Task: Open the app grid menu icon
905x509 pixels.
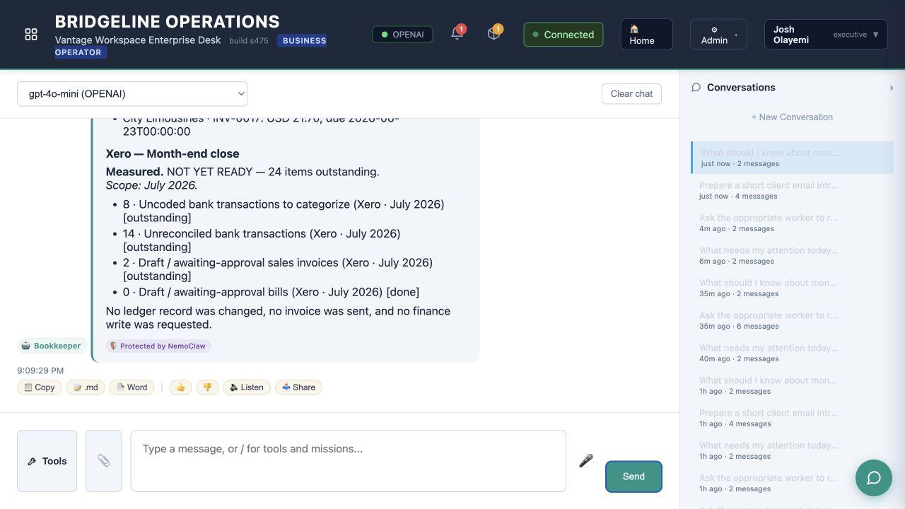Action: 31,35
